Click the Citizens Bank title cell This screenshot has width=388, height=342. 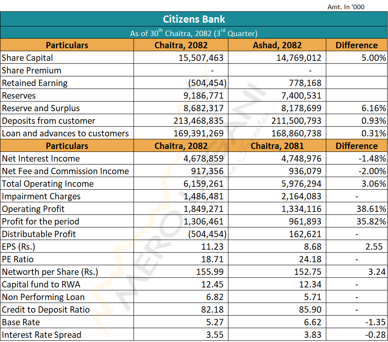(x=194, y=19)
